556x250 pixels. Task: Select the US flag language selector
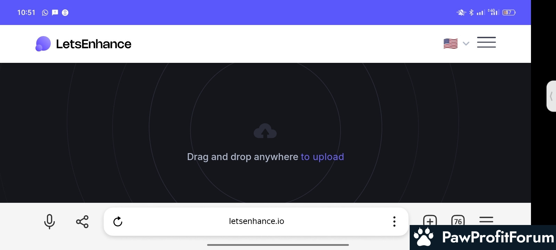tap(451, 44)
